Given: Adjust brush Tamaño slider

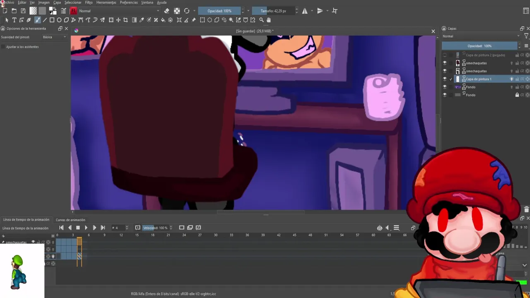Looking at the screenshot, I should pyautogui.click(x=273, y=11).
